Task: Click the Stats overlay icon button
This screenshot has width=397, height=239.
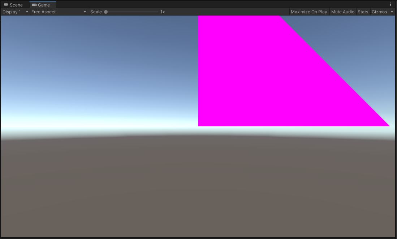Action: [x=363, y=12]
